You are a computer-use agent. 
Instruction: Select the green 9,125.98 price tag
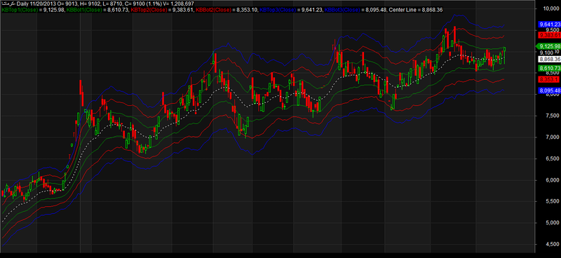point(548,46)
